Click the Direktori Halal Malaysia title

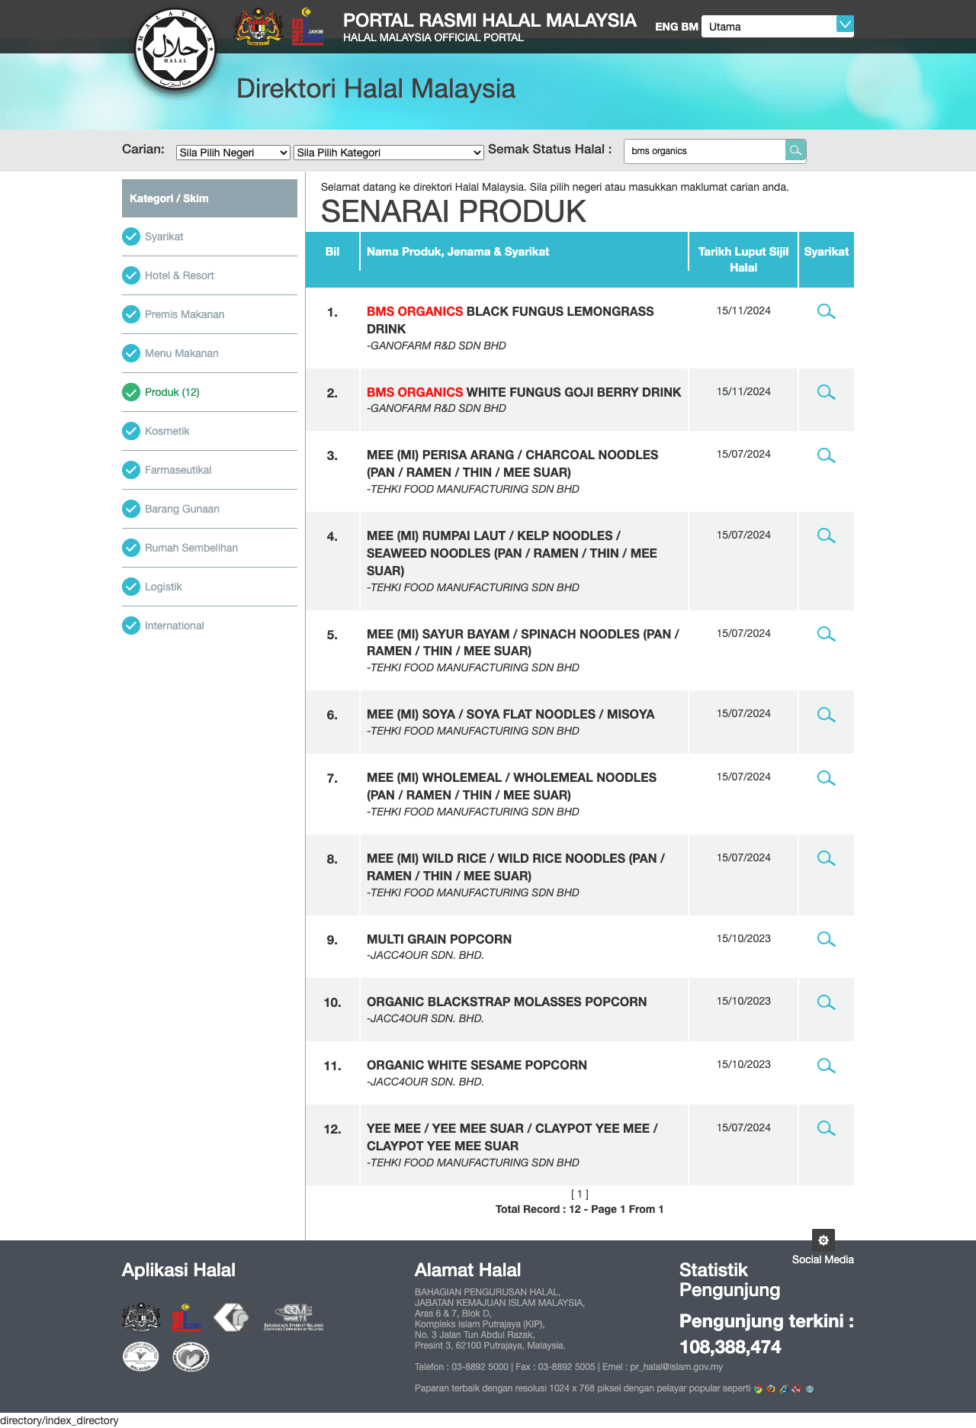pos(376,88)
